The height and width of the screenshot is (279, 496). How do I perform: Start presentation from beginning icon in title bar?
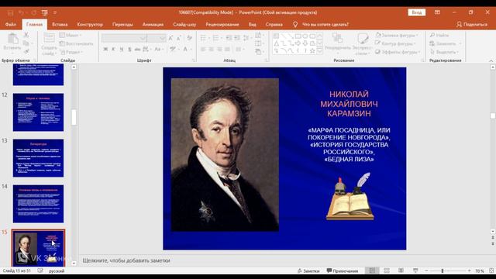click(45, 12)
